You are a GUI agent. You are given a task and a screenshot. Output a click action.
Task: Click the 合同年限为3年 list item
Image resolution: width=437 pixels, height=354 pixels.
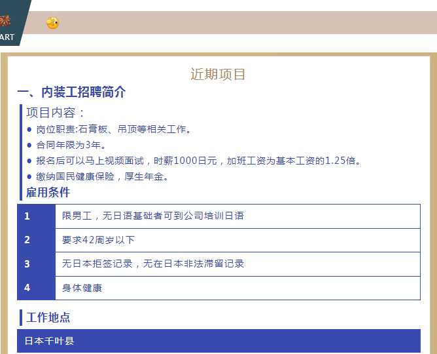click(x=71, y=145)
